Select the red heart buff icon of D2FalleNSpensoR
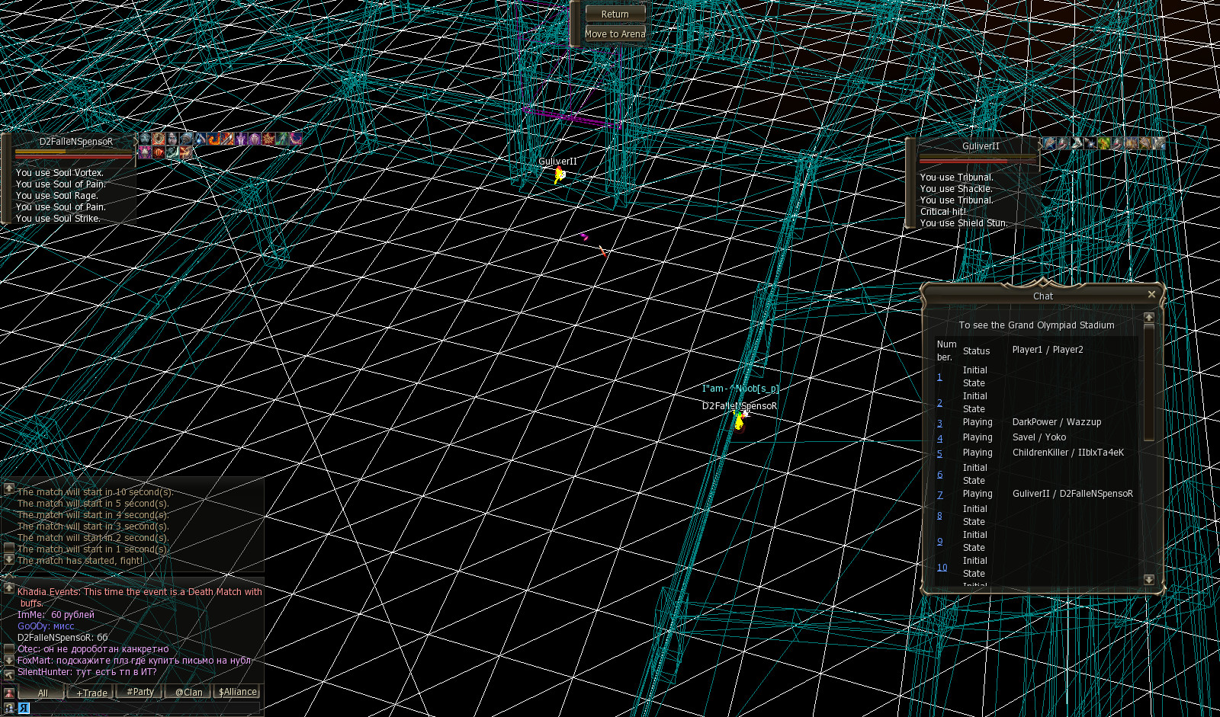Screen dimensions: 1220x717 [x=159, y=139]
